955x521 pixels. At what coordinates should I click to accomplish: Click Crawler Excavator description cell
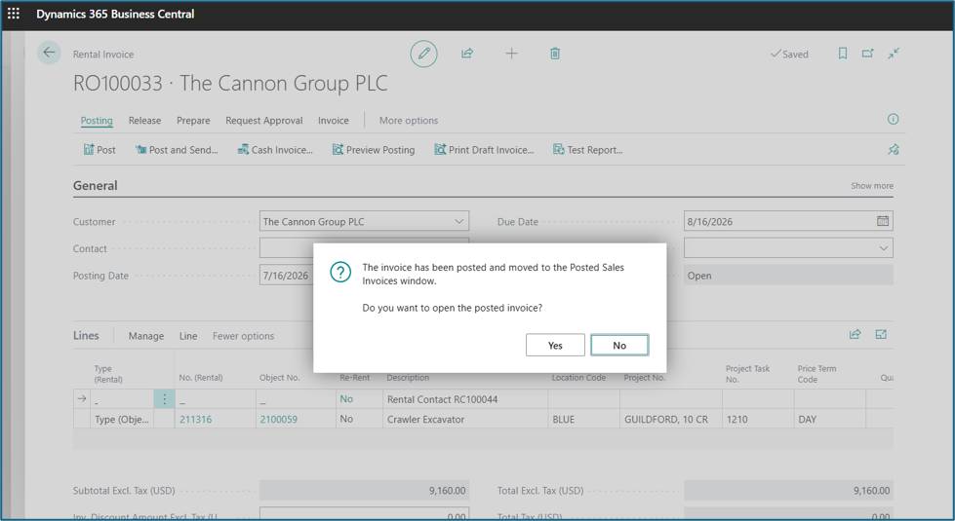click(x=465, y=419)
